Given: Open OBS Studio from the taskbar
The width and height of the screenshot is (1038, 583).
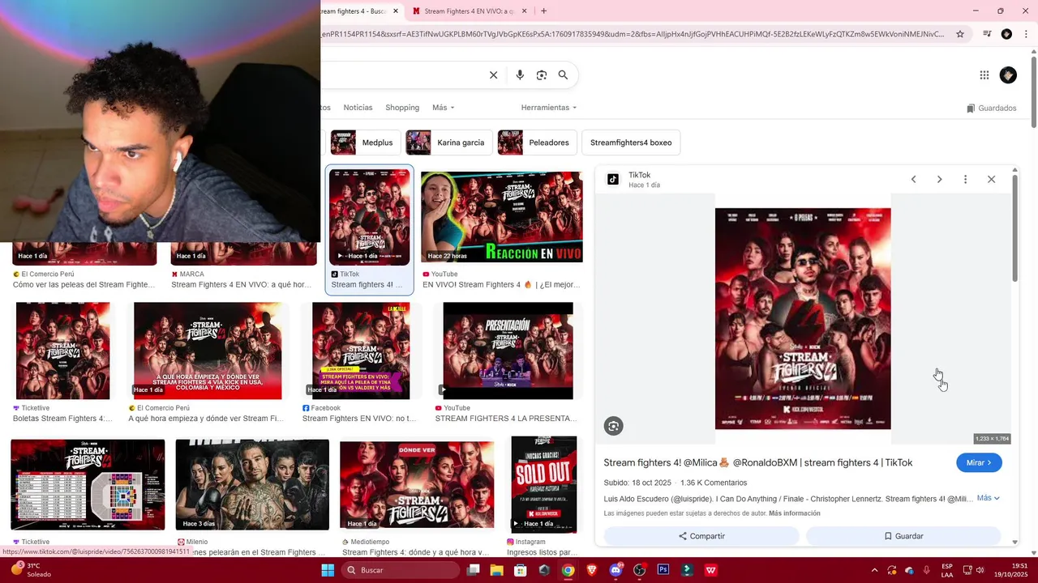Looking at the screenshot, I should [639, 570].
